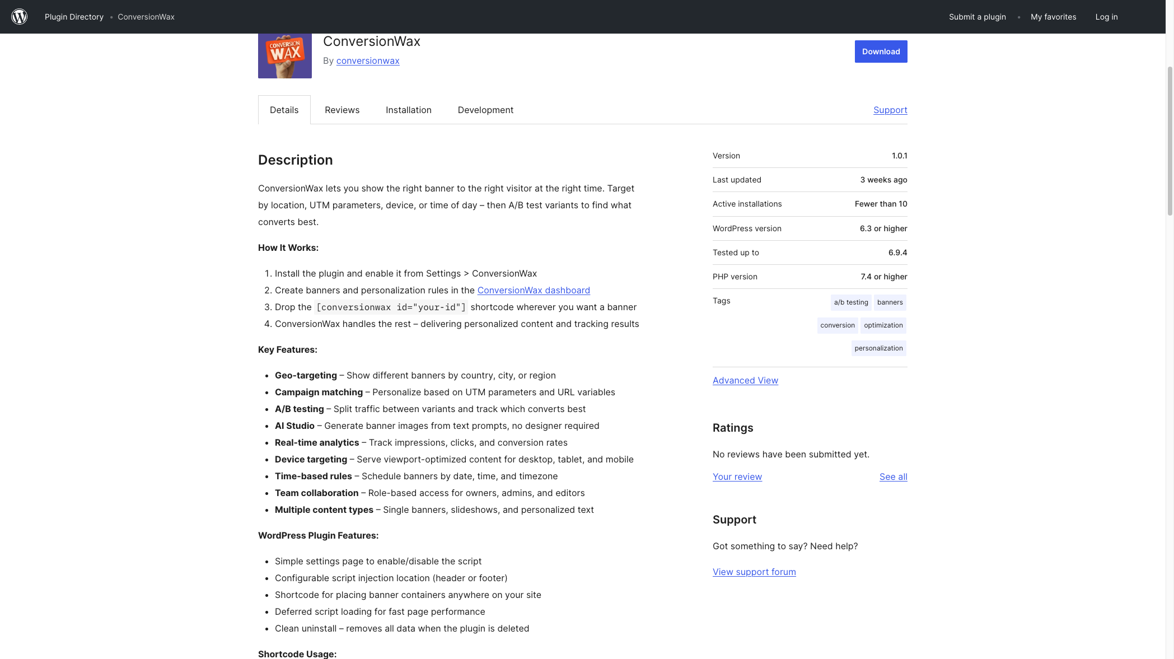The width and height of the screenshot is (1174, 659).
Task: Open the conversionwax author profile
Action: coord(368,60)
